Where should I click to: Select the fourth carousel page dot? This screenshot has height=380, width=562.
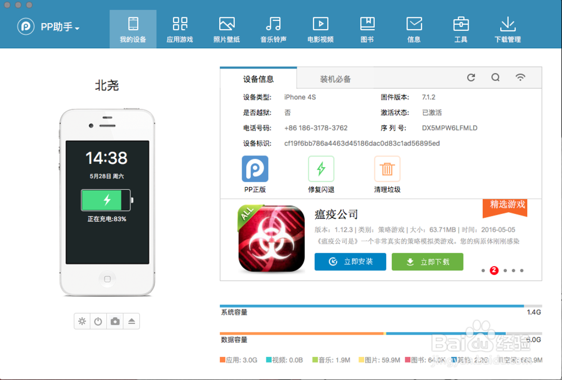[514, 271]
